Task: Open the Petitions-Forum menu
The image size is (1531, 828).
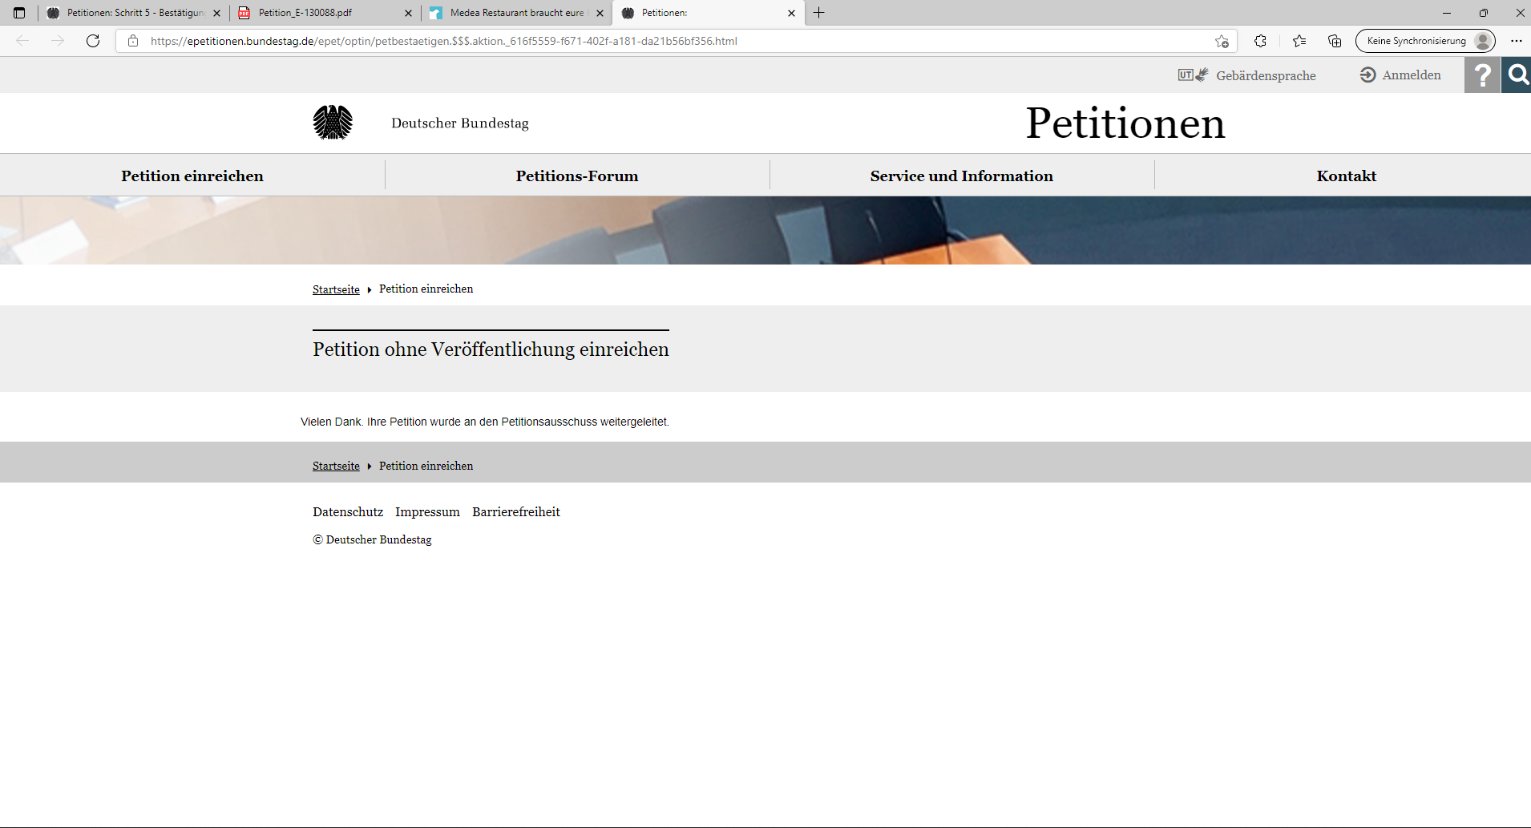Action: pyautogui.click(x=577, y=176)
